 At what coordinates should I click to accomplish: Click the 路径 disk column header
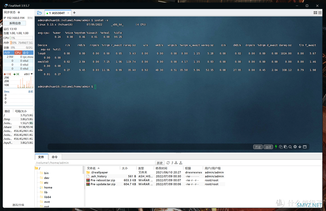(8, 111)
